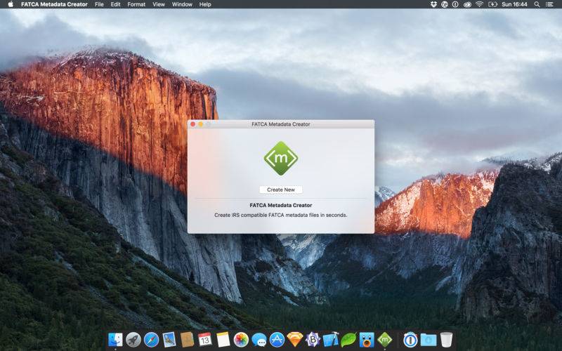Open Contacts book icon in Dock
Screen dimensions: 562x351
point(187,340)
